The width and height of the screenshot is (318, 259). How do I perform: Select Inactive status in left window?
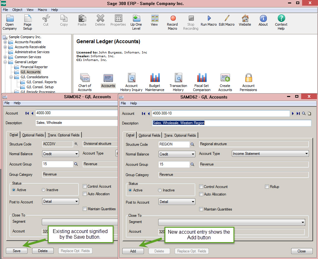click(43, 190)
